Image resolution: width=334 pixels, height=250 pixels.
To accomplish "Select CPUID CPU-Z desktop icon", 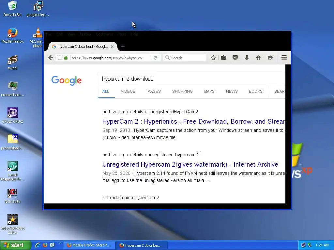I will point(12,116).
